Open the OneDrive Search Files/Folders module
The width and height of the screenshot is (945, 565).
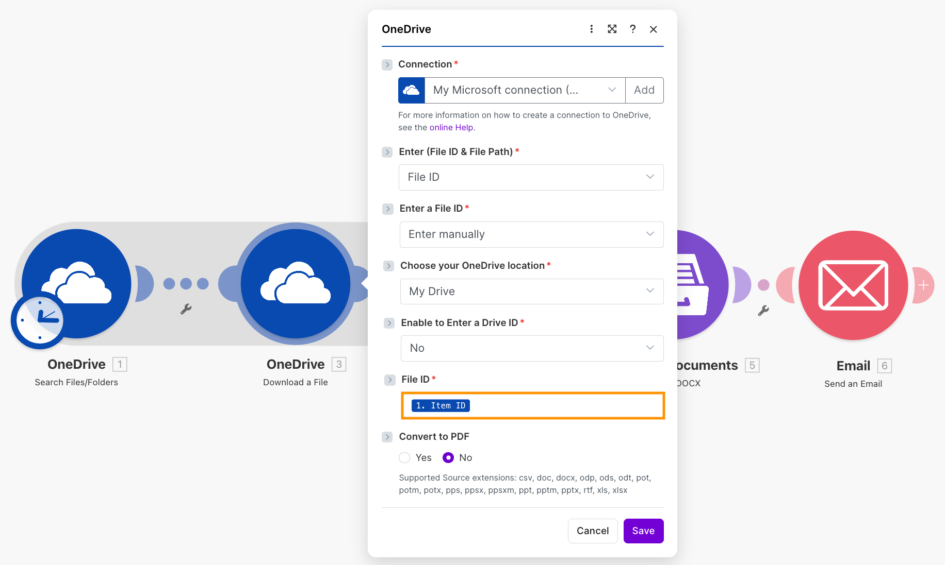[x=76, y=284]
